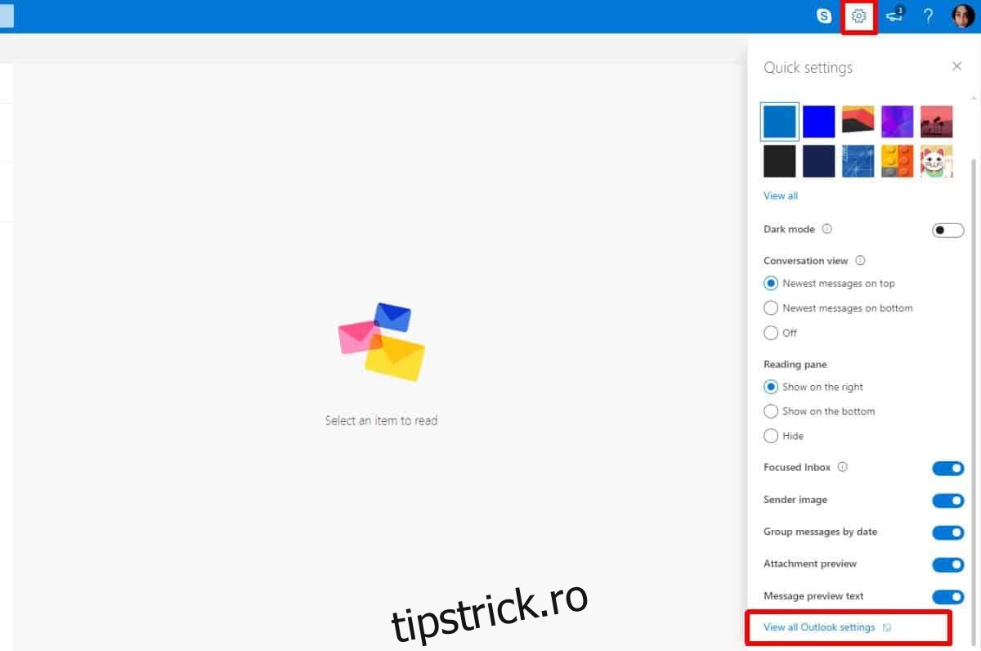981x651 pixels.
Task: Choose Hide for the reading pane
Action: point(771,436)
